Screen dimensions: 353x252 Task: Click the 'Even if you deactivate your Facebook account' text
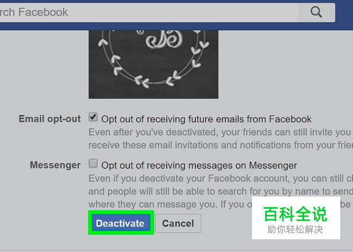pyautogui.click(x=220, y=179)
